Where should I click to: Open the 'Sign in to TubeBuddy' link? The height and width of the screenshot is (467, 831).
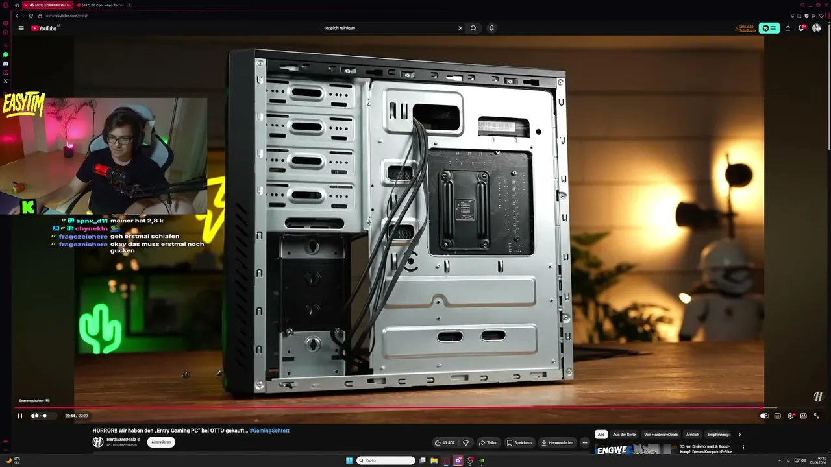(x=746, y=28)
